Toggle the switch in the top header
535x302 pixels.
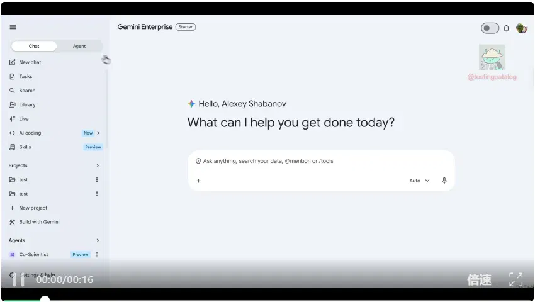click(x=490, y=28)
